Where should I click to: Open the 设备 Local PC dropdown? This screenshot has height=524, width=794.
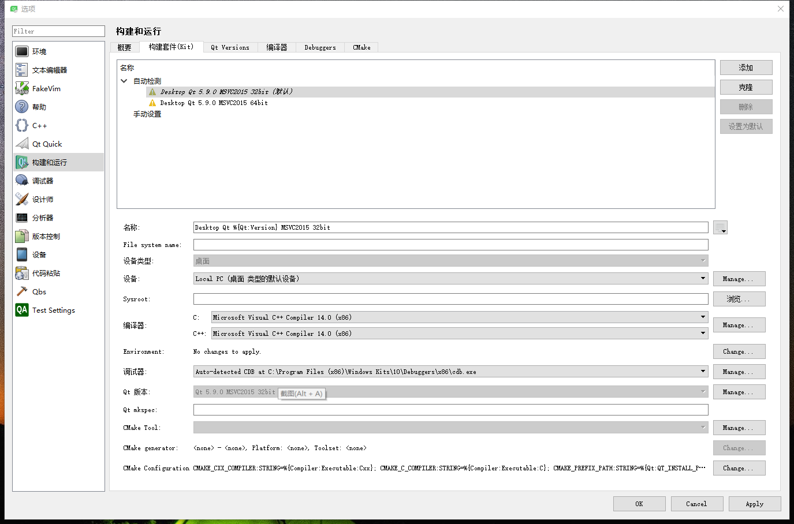point(451,279)
